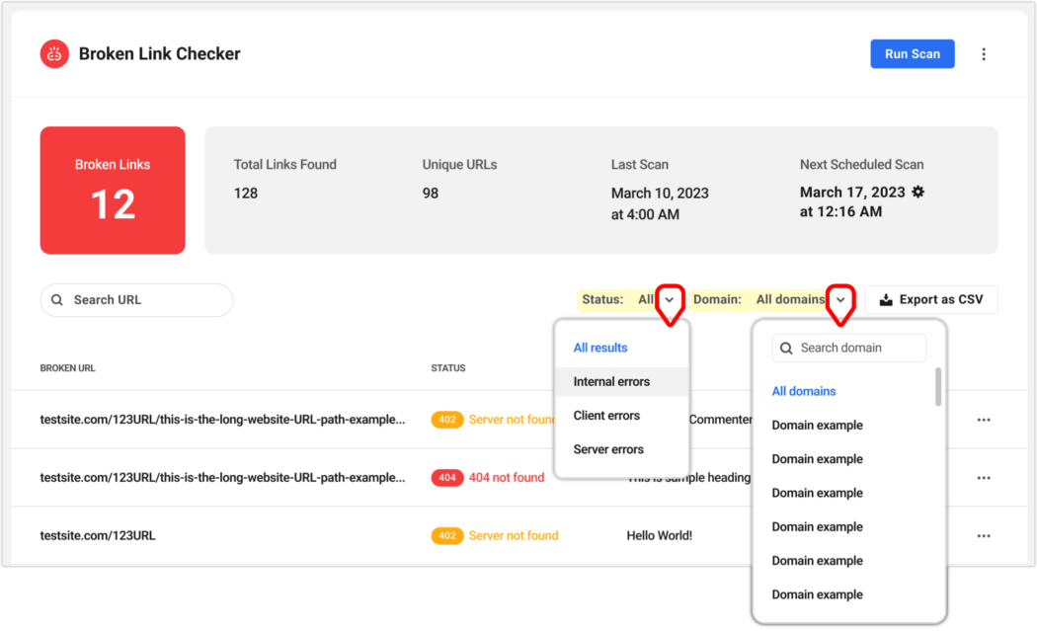The width and height of the screenshot is (1037, 631).
Task: Open the schedule settings gear icon
Action: pos(917,192)
